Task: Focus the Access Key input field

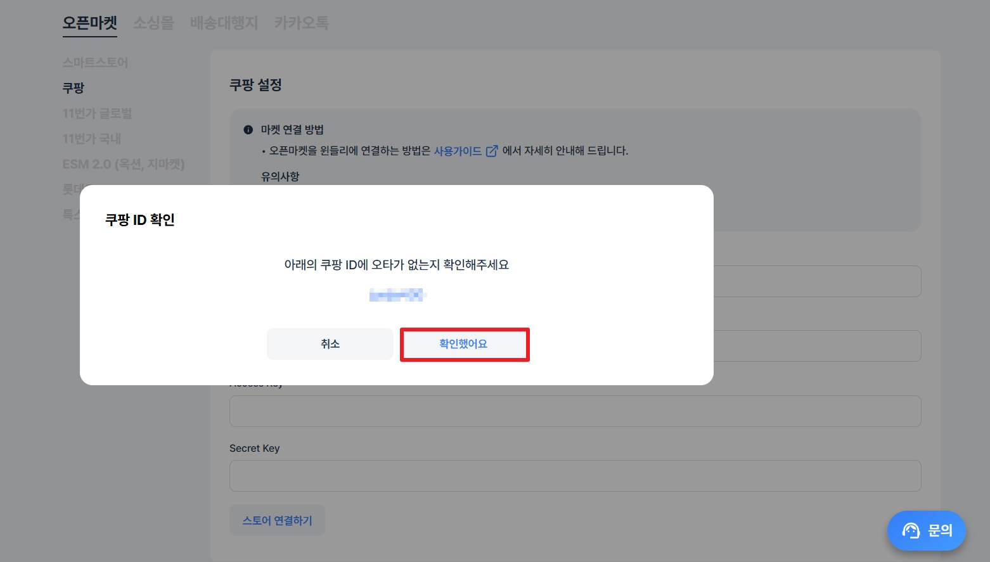Action: [x=575, y=411]
